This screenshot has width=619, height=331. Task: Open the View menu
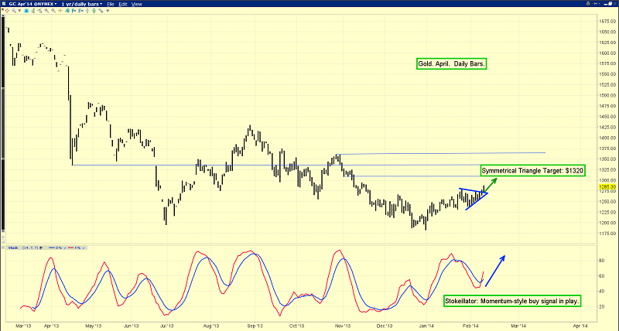point(137,5)
